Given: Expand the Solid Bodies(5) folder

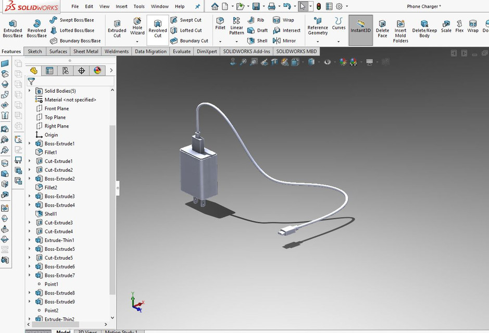Looking at the screenshot, I should pyautogui.click(x=30, y=91).
